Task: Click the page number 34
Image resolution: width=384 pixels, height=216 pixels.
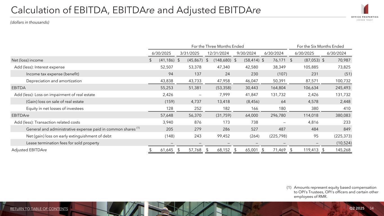Action: pyautogui.click(x=372, y=208)
